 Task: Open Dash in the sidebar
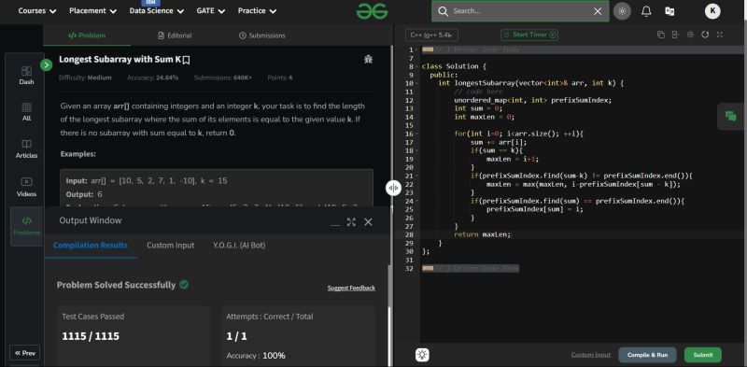click(x=27, y=76)
